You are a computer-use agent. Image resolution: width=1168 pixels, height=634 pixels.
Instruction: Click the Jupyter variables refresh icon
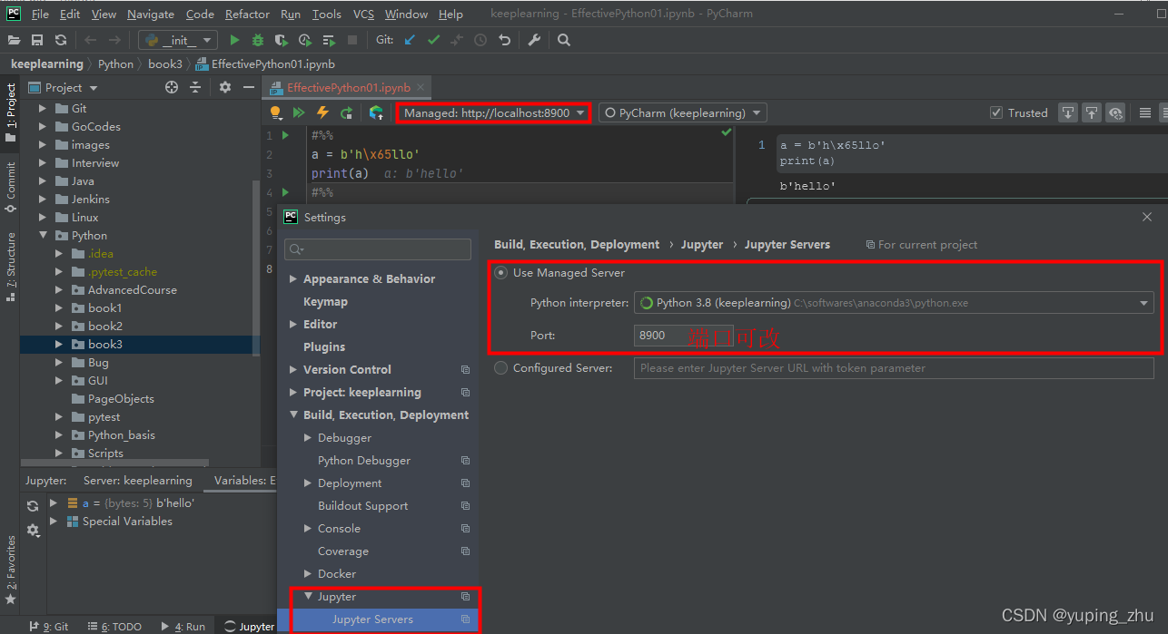33,506
